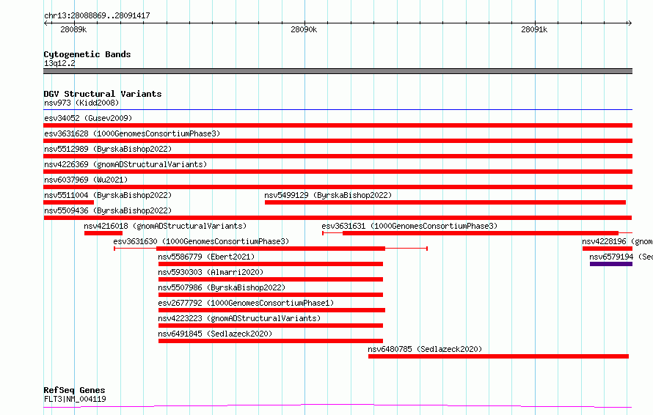
Task: Click the red bar under esv3631630
Action: tap(271, 249)
